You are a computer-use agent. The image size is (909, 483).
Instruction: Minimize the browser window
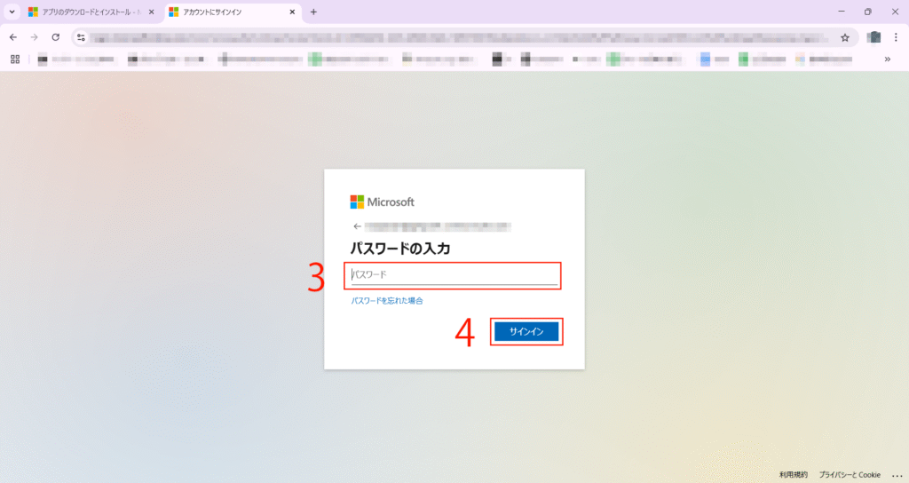coord(842,12)
